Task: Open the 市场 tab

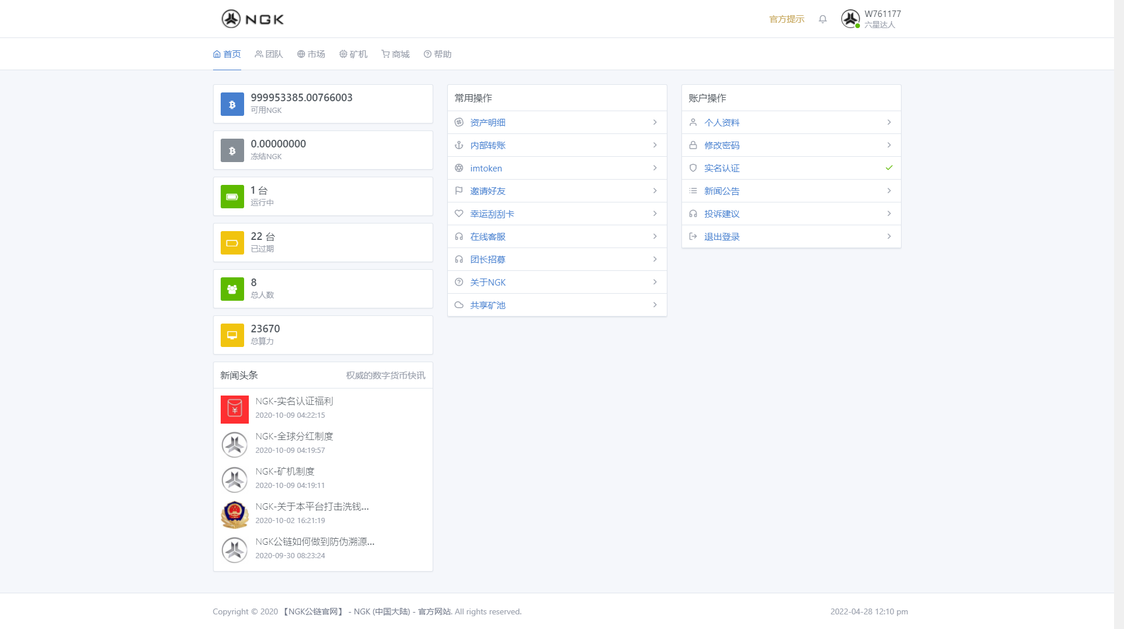Action: (311, 54)
